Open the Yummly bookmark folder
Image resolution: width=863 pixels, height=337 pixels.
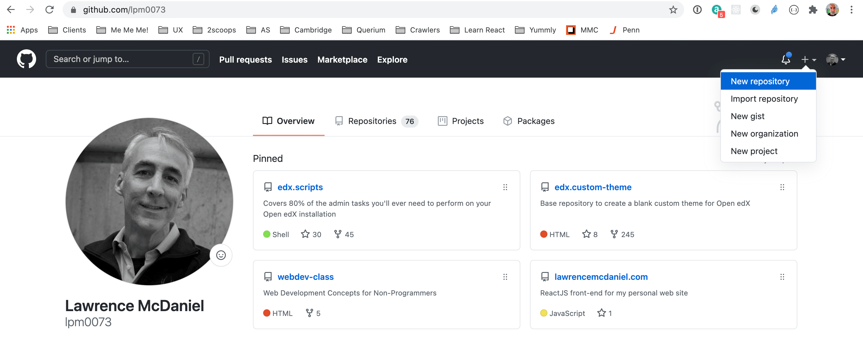[535, 30]
